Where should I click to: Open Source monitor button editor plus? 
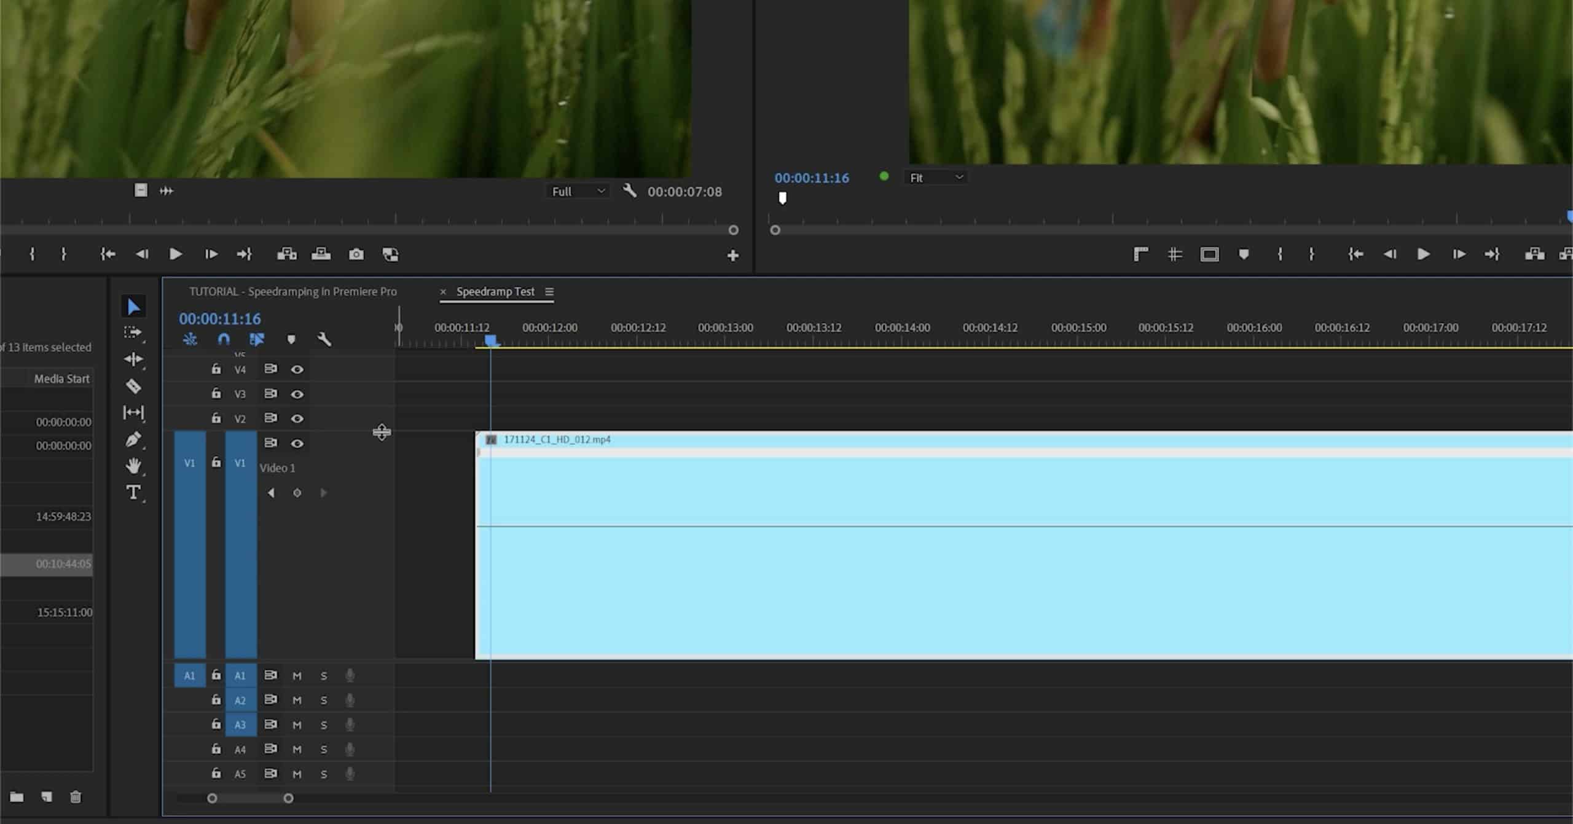[733, 256]
